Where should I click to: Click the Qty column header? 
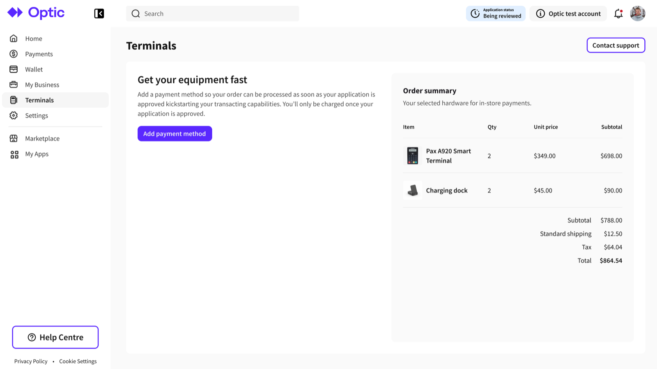pos(492,127)
